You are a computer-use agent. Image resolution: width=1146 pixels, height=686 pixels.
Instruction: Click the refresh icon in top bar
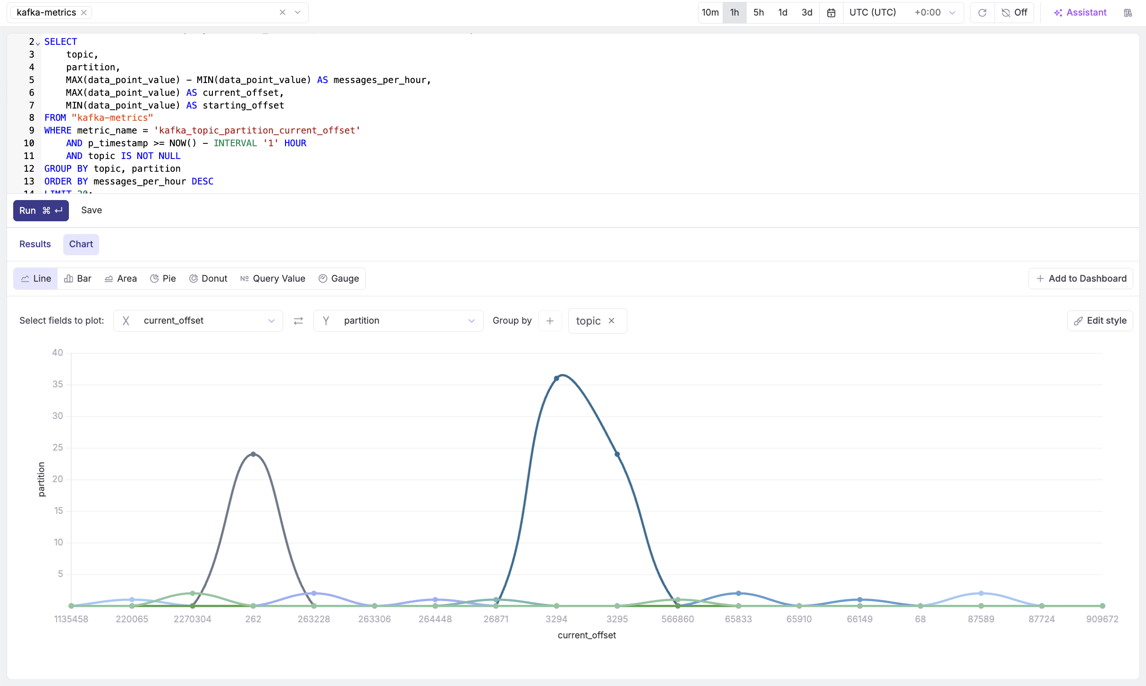(x=982, y=13)
